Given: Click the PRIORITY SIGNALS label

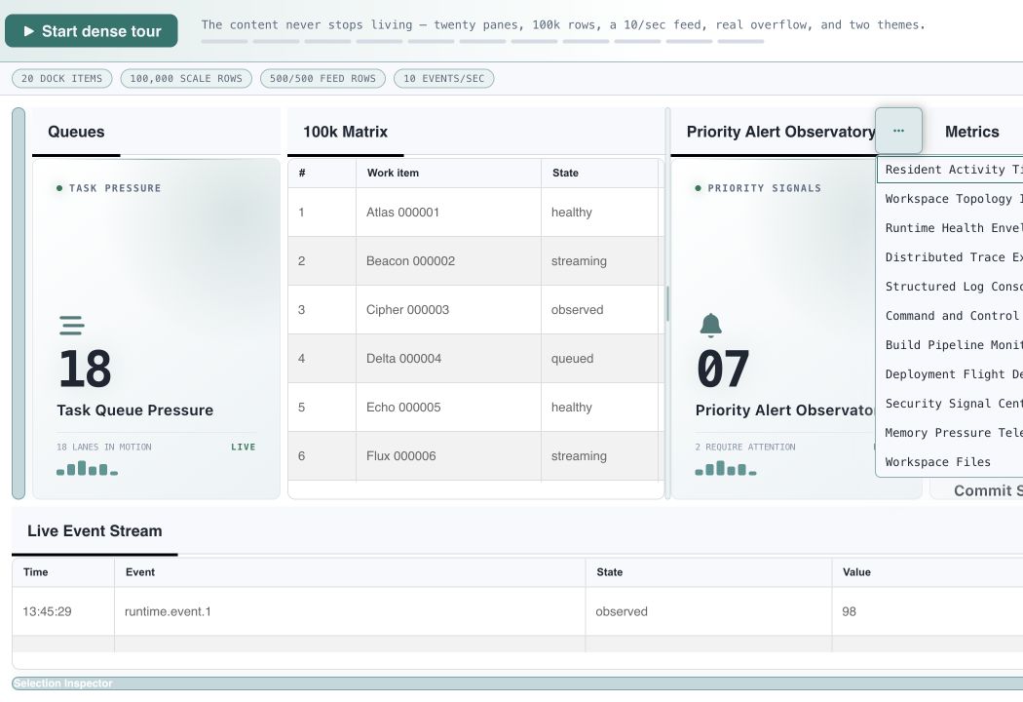Looking at the screenshot, I should 764,188.
